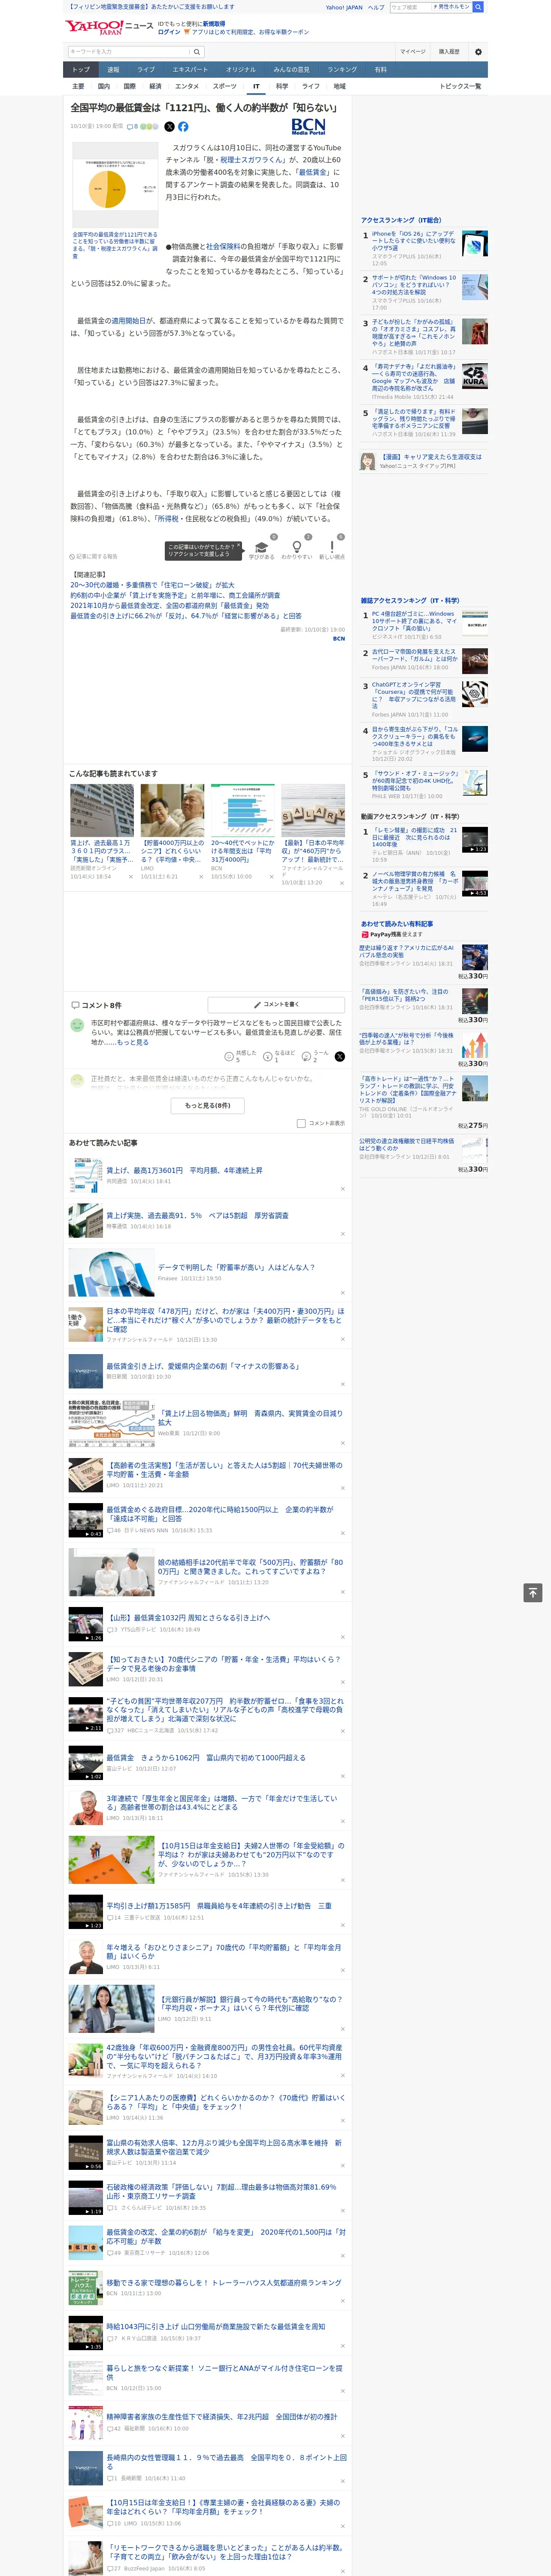Open the トピックス一覧 link
This screenshot has height=2576, width=551.
click(x=460, y=86)
